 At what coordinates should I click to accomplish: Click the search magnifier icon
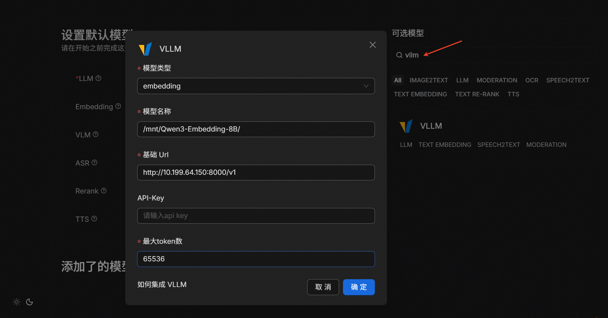399,55
